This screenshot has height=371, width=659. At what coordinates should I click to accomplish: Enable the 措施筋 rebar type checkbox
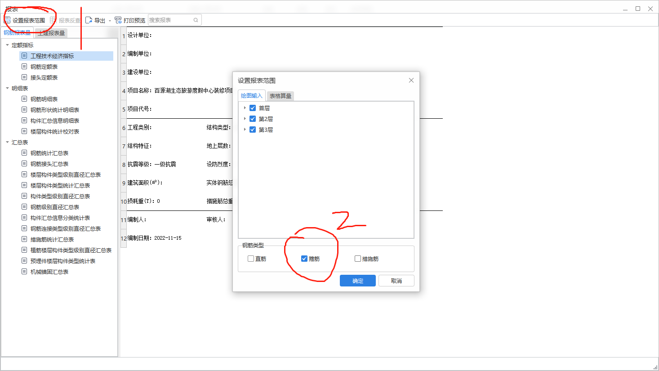(x=358, y=259)
